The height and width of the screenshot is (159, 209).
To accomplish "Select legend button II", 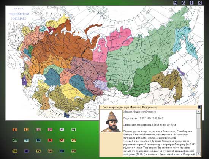I will (27, 129).
